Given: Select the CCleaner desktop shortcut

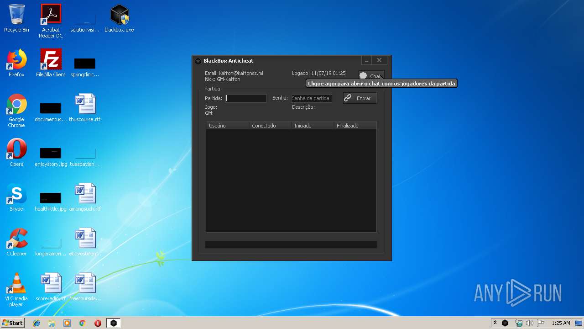Looking at the screenshot, I should (16, 242).
